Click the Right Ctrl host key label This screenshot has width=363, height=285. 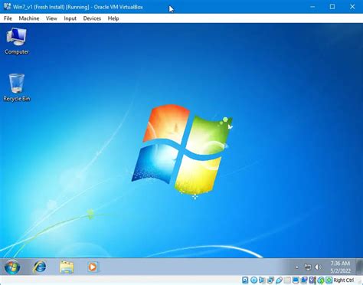pos(344,280)
